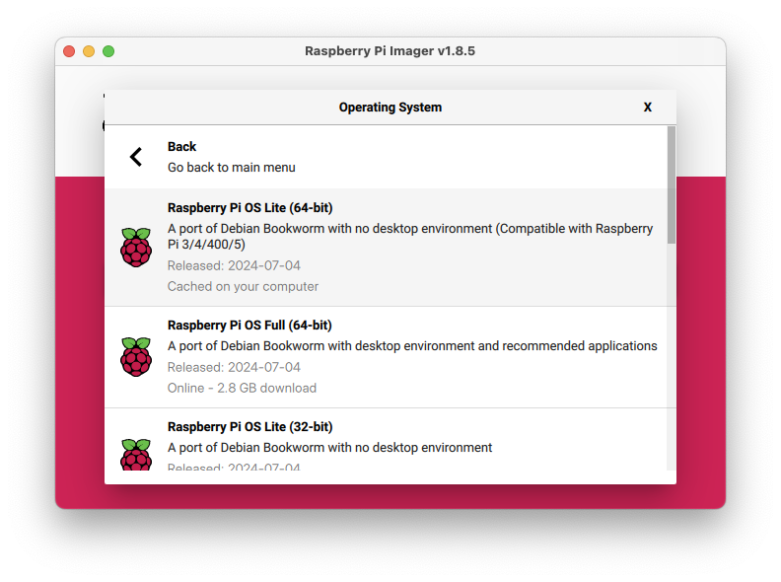Select Raspberry Pi OS Full (64-bit) title
The height and width of the screenshot is (582, 781).
[x=249, y=326]
